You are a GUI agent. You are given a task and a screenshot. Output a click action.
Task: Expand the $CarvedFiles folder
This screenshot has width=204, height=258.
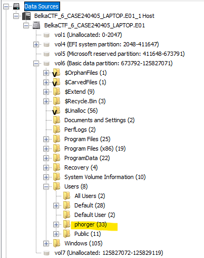[46, 83]
